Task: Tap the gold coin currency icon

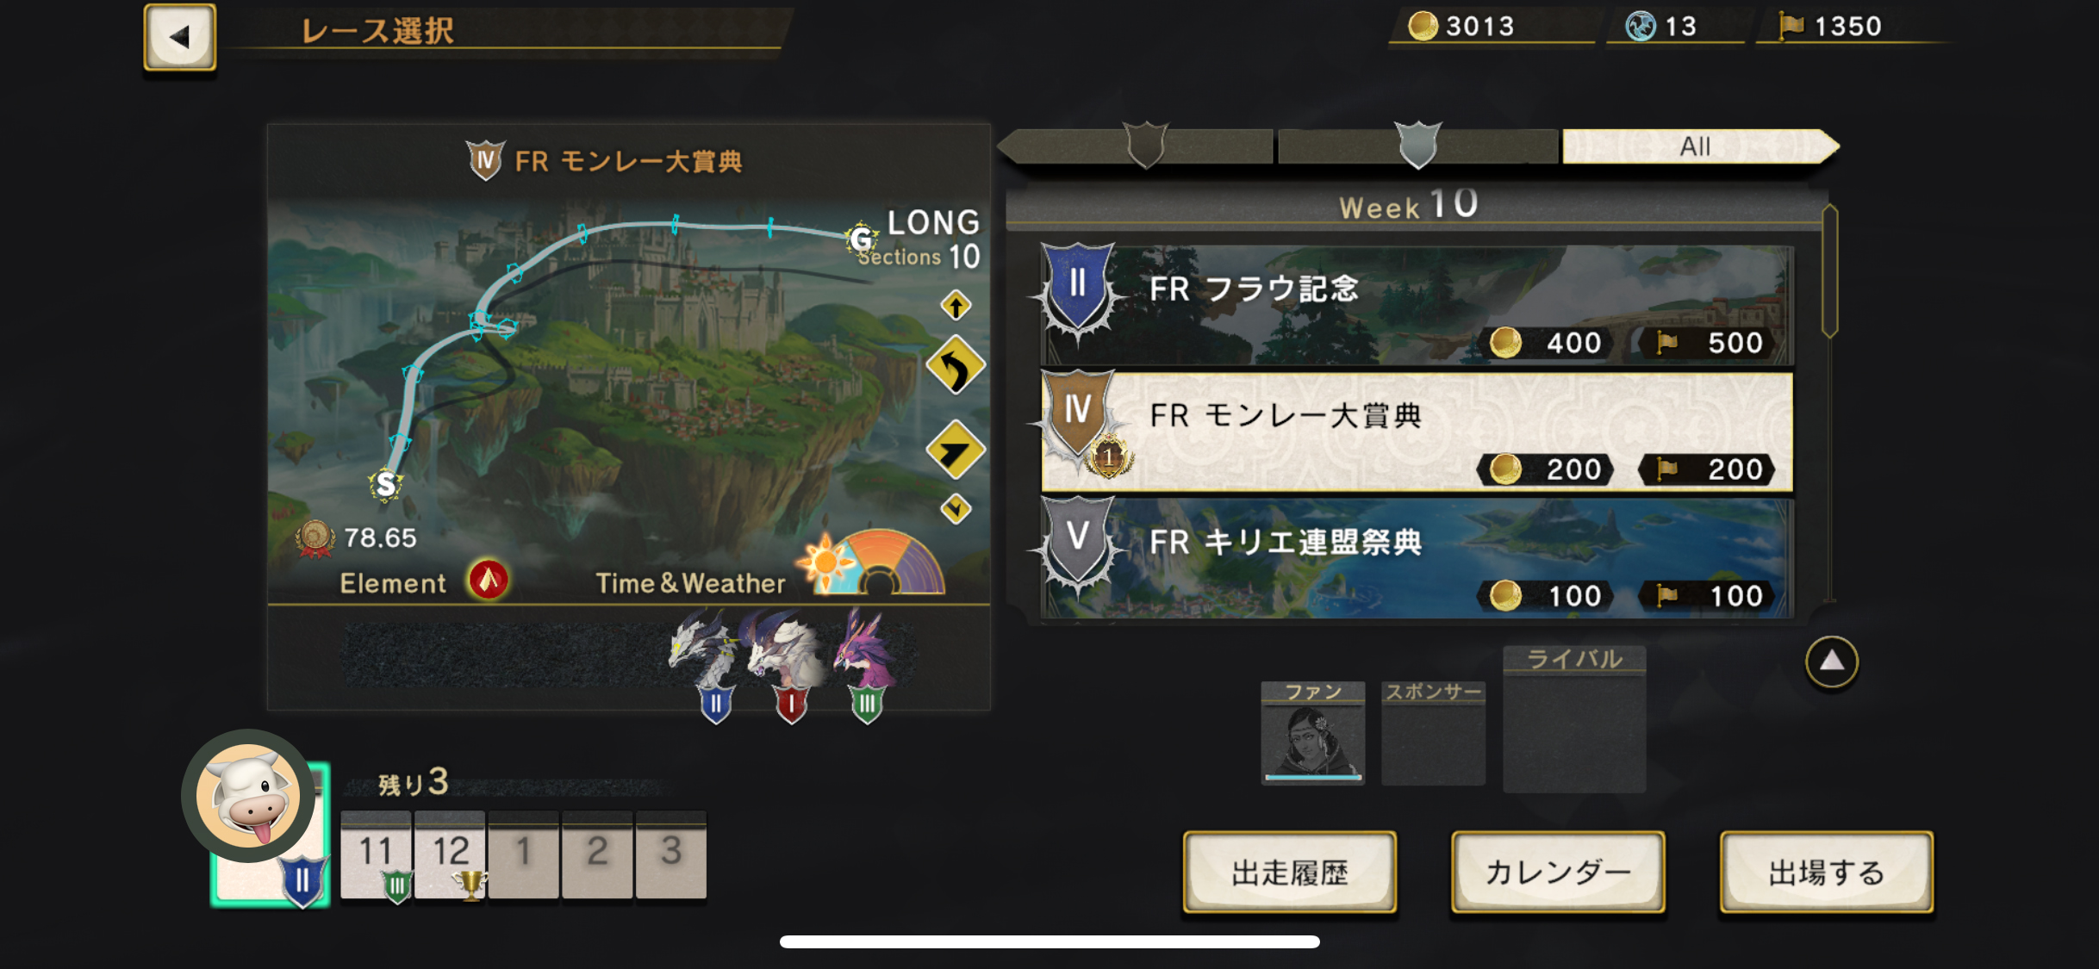Action: pos(1423,26)
